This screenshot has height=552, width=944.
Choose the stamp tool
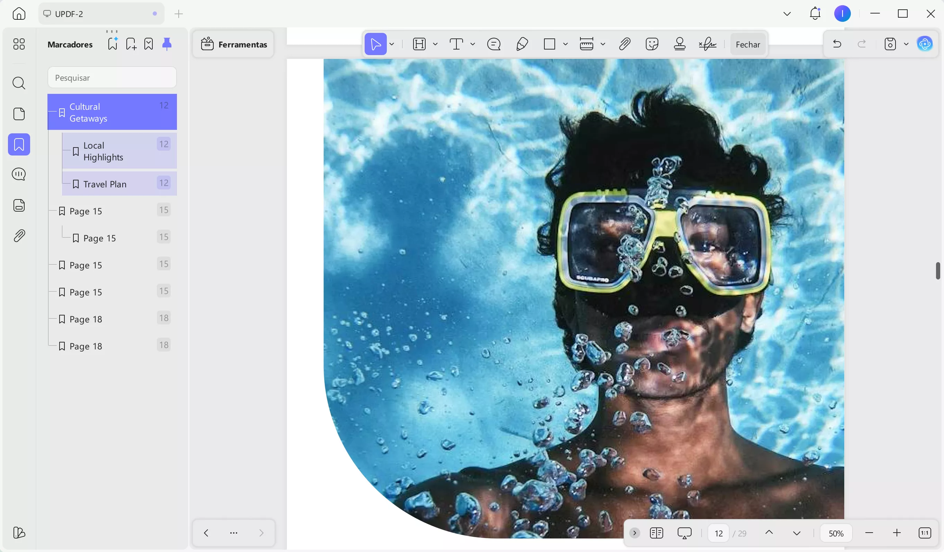(x=679, y=44)
